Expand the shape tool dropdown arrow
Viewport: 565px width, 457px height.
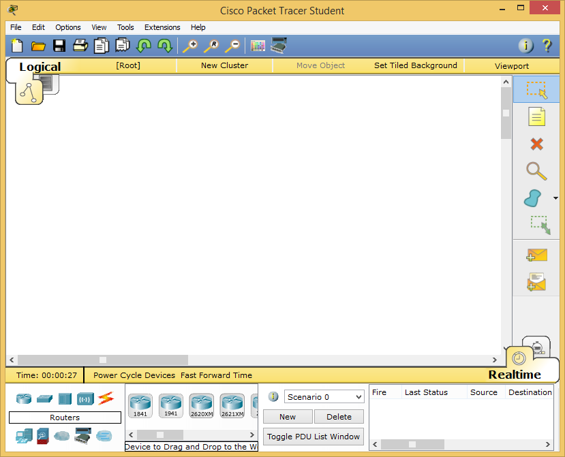(555, 198)
